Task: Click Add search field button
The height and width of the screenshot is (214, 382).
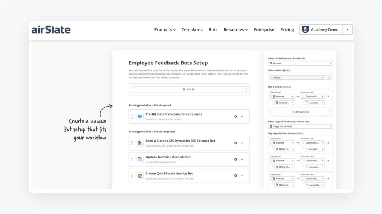Action: click(x=300, y=112)
